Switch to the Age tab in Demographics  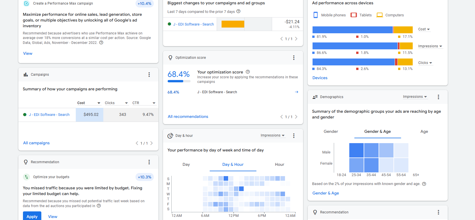tap(424, 131)
